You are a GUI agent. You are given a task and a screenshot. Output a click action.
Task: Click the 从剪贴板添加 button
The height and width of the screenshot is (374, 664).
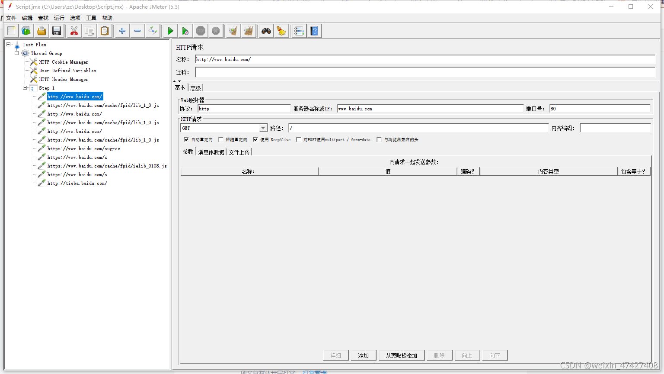pos(401,355)
